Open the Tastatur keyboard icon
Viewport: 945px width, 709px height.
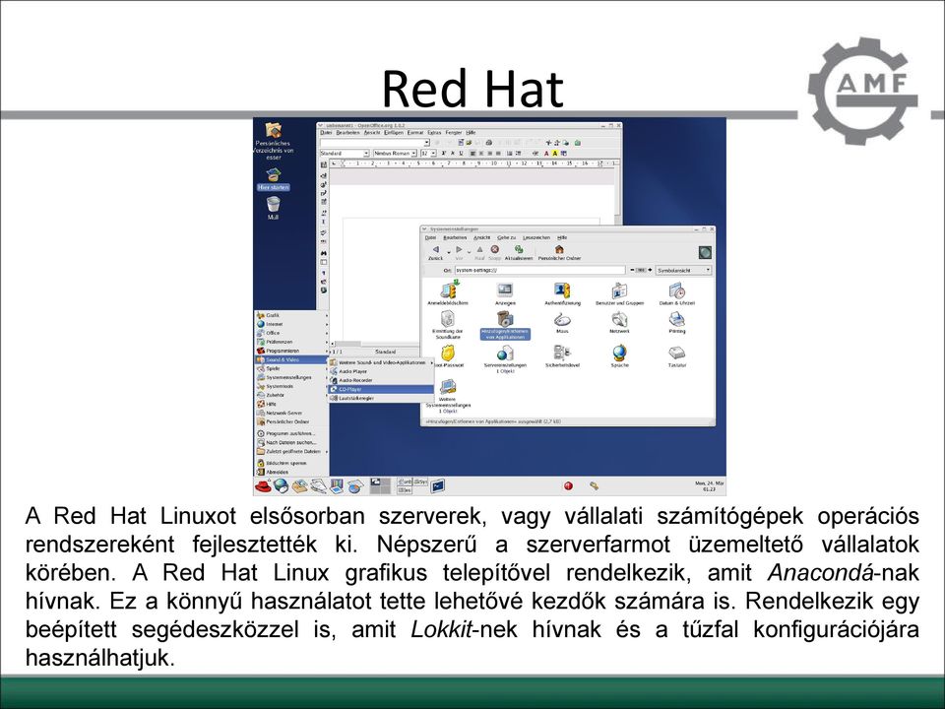[x=677, y=353]
